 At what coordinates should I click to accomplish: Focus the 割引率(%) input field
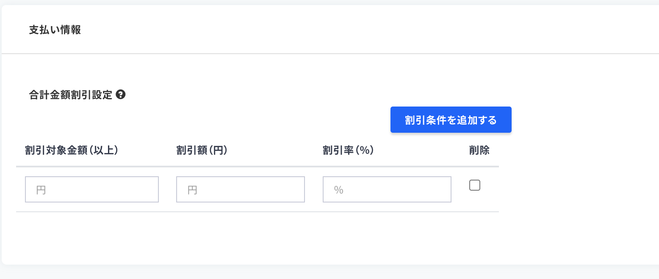tap(387, 189)
